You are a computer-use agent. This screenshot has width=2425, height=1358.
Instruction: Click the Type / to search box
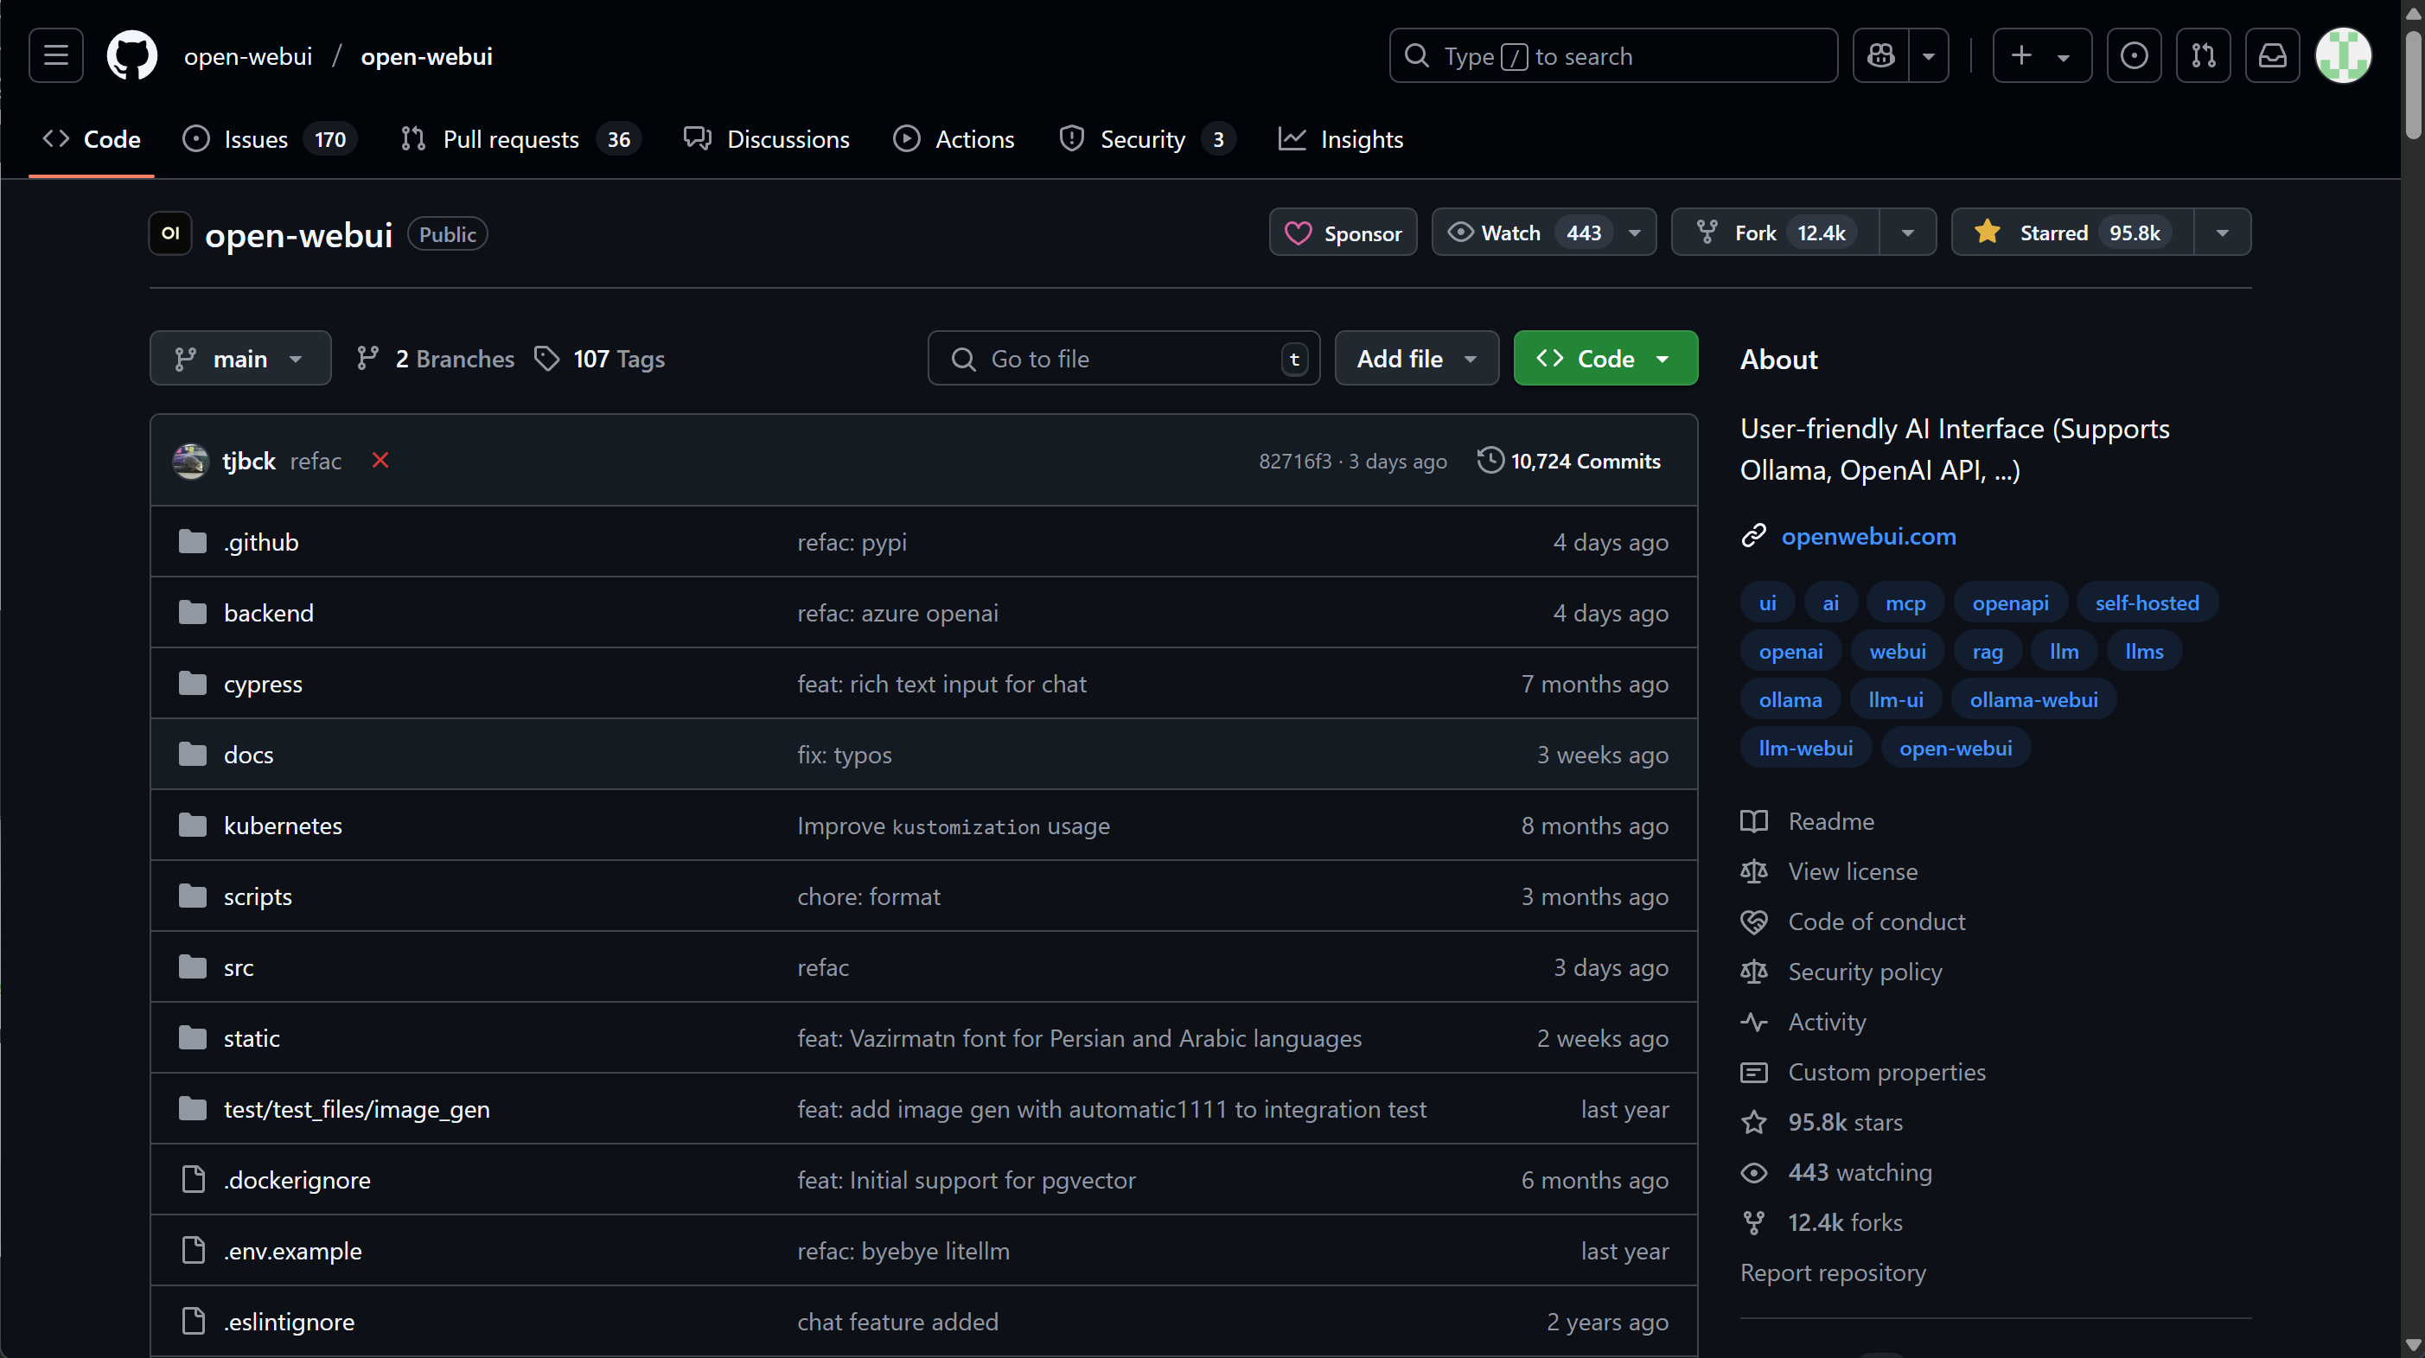(1612, 55)
